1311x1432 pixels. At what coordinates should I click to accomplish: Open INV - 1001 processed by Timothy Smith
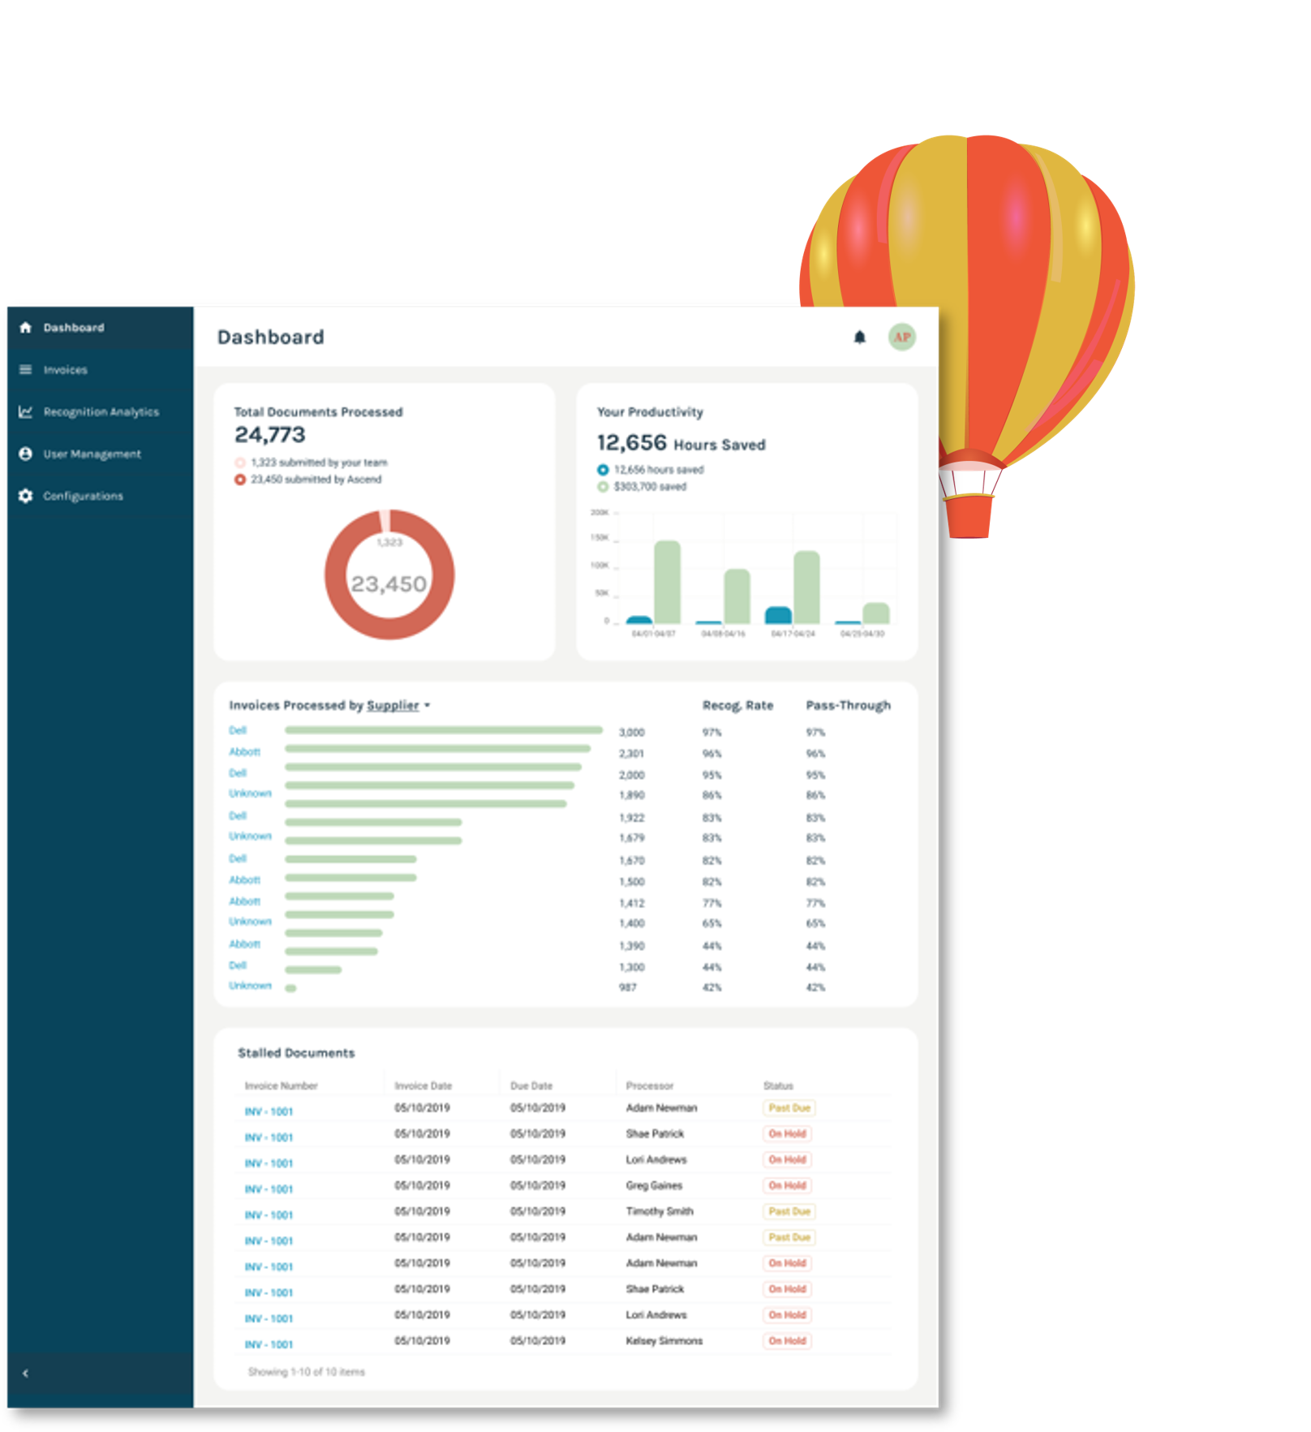click(x=269, y=1215)
